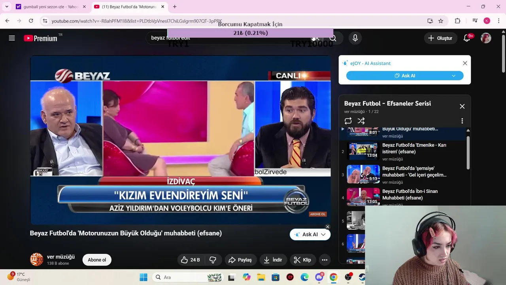Open File Explorer from taskbar
Image resolution: width=506 pixels, height=285 pixels.
[261, 277]
